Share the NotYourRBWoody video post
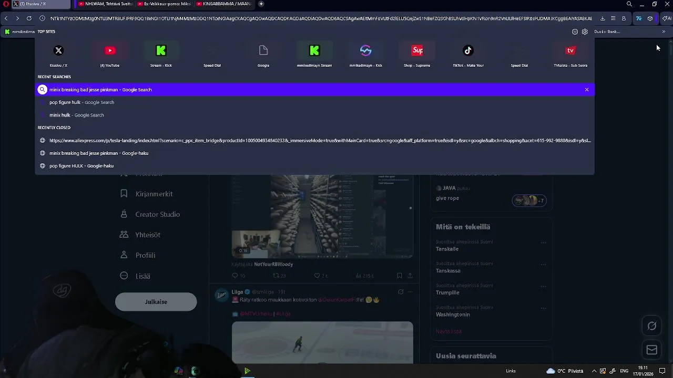This screenshot has height=378, width=673. pyautogui.click(x=410, y=276)
